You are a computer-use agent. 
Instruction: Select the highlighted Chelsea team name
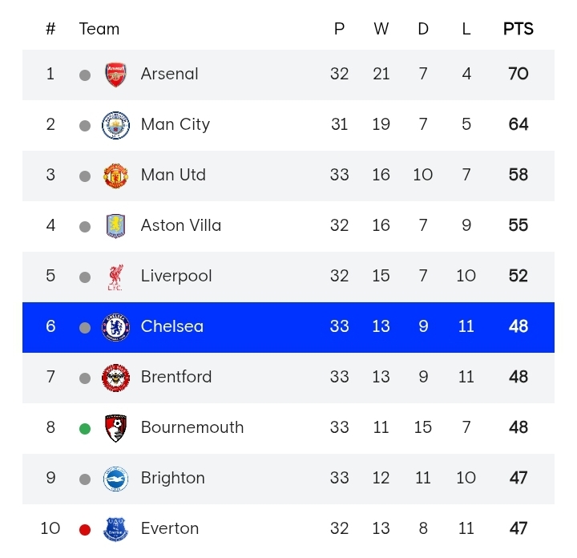point(172,326)
